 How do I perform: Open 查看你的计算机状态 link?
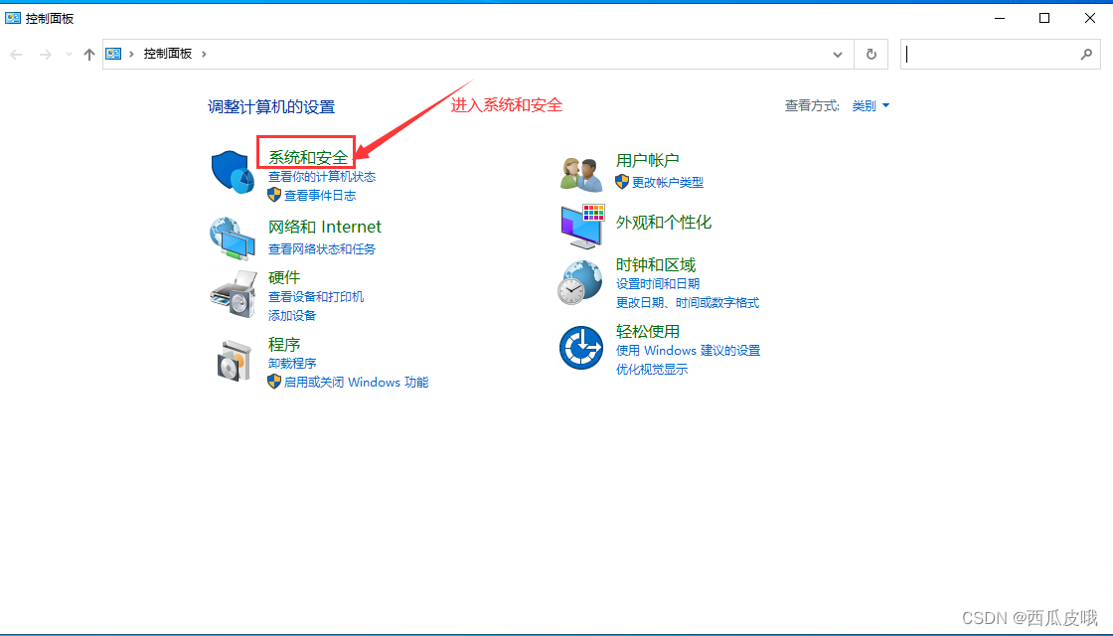pos(322,176)
